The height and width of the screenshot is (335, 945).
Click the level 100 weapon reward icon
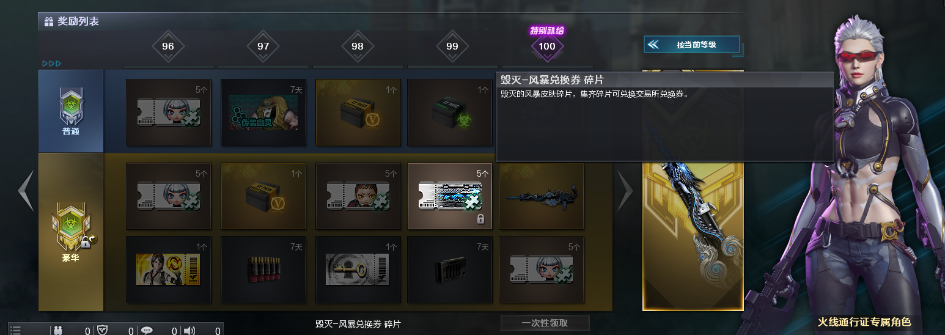[x=542, y=196]
